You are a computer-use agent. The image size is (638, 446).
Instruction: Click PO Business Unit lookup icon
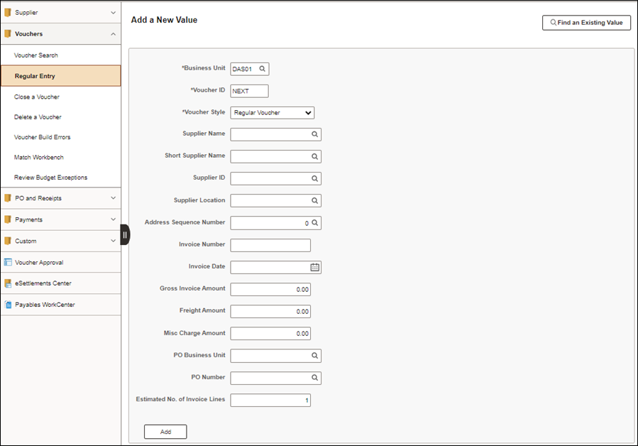pos(314,356)
